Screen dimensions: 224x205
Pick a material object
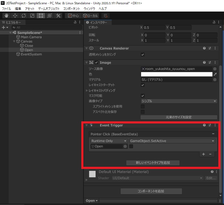click(215, 80)
